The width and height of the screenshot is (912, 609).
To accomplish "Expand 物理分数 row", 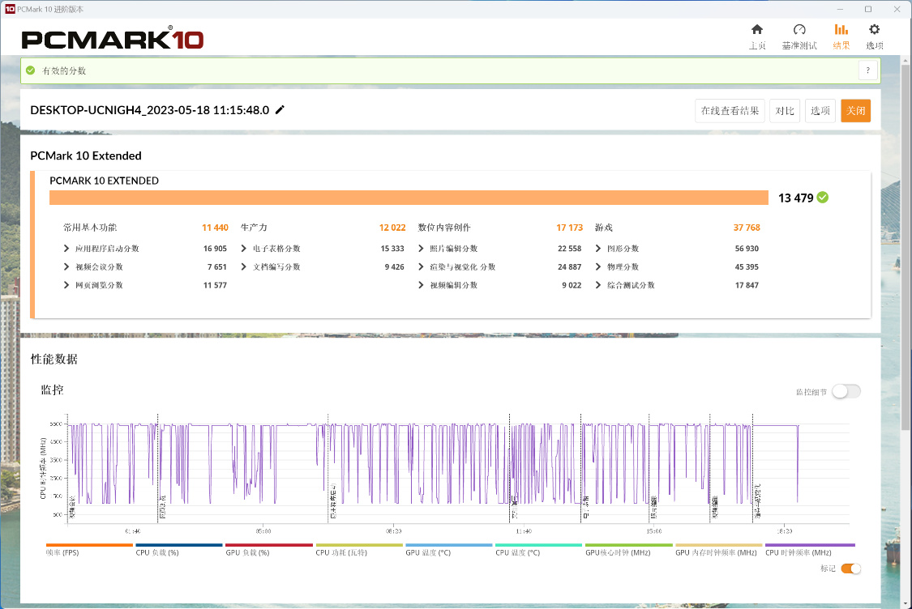I will point(598,266).
